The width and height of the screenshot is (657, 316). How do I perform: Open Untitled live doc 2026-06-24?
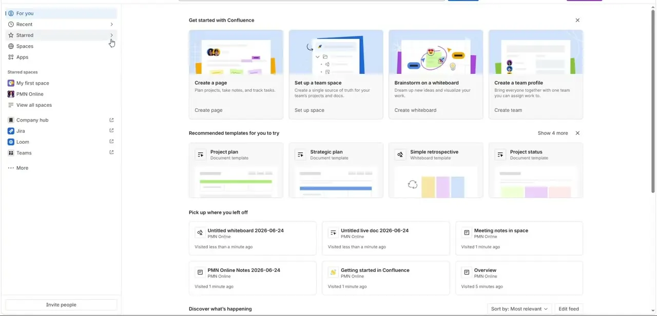386,239
